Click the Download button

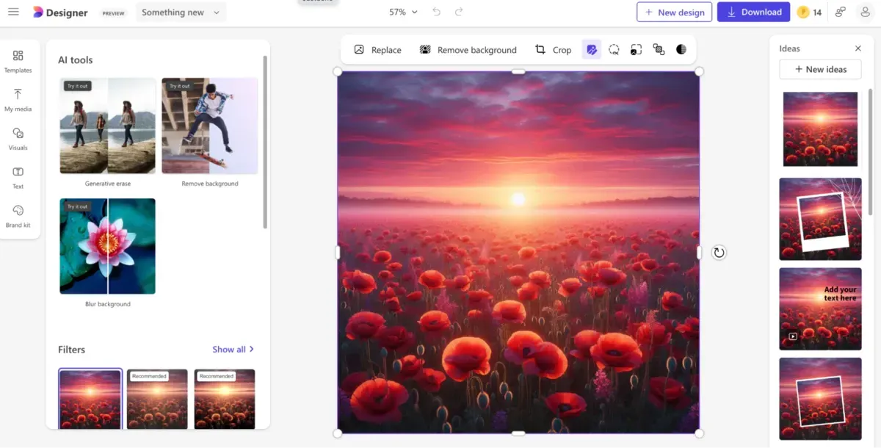(753, 12)
